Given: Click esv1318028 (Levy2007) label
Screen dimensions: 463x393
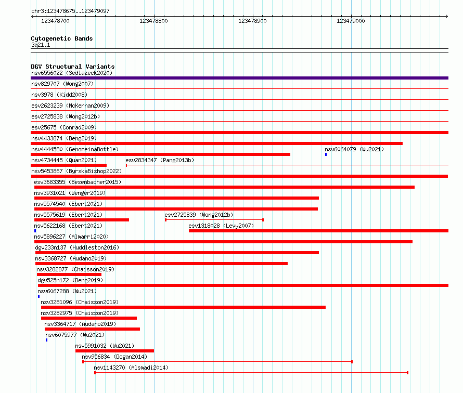Looking at the screenshot, I should point(221,226).
